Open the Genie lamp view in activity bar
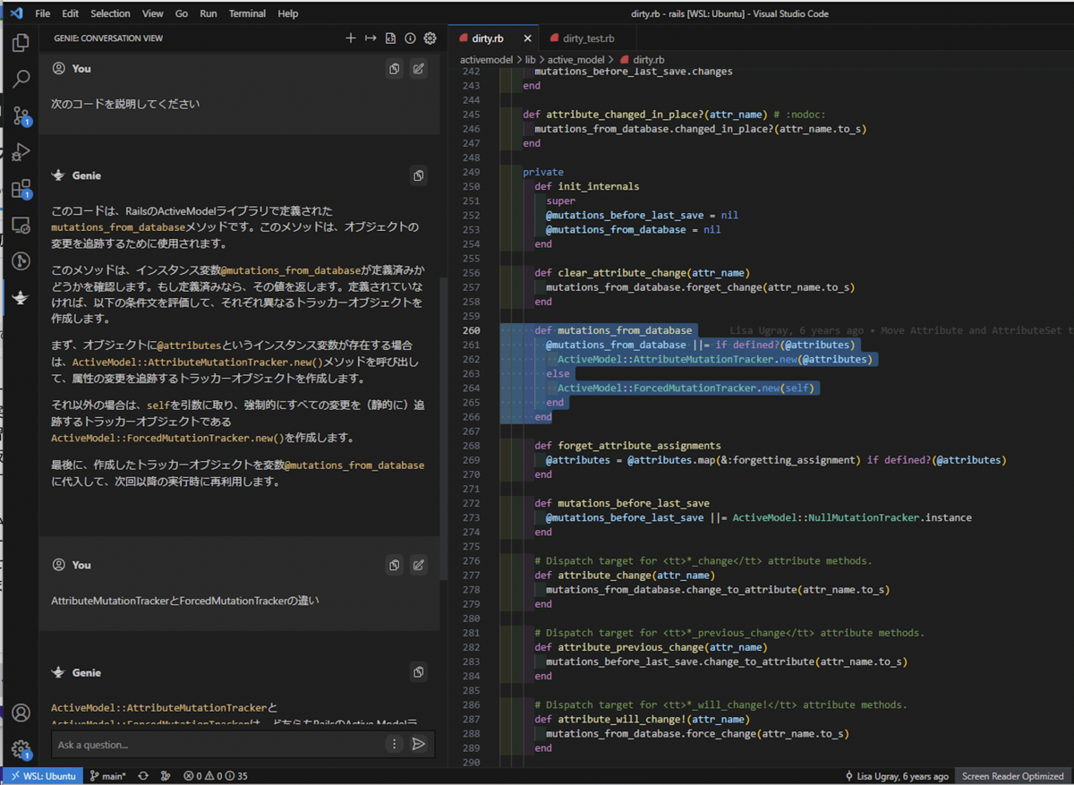1074x785 pixels. [21, 297]
